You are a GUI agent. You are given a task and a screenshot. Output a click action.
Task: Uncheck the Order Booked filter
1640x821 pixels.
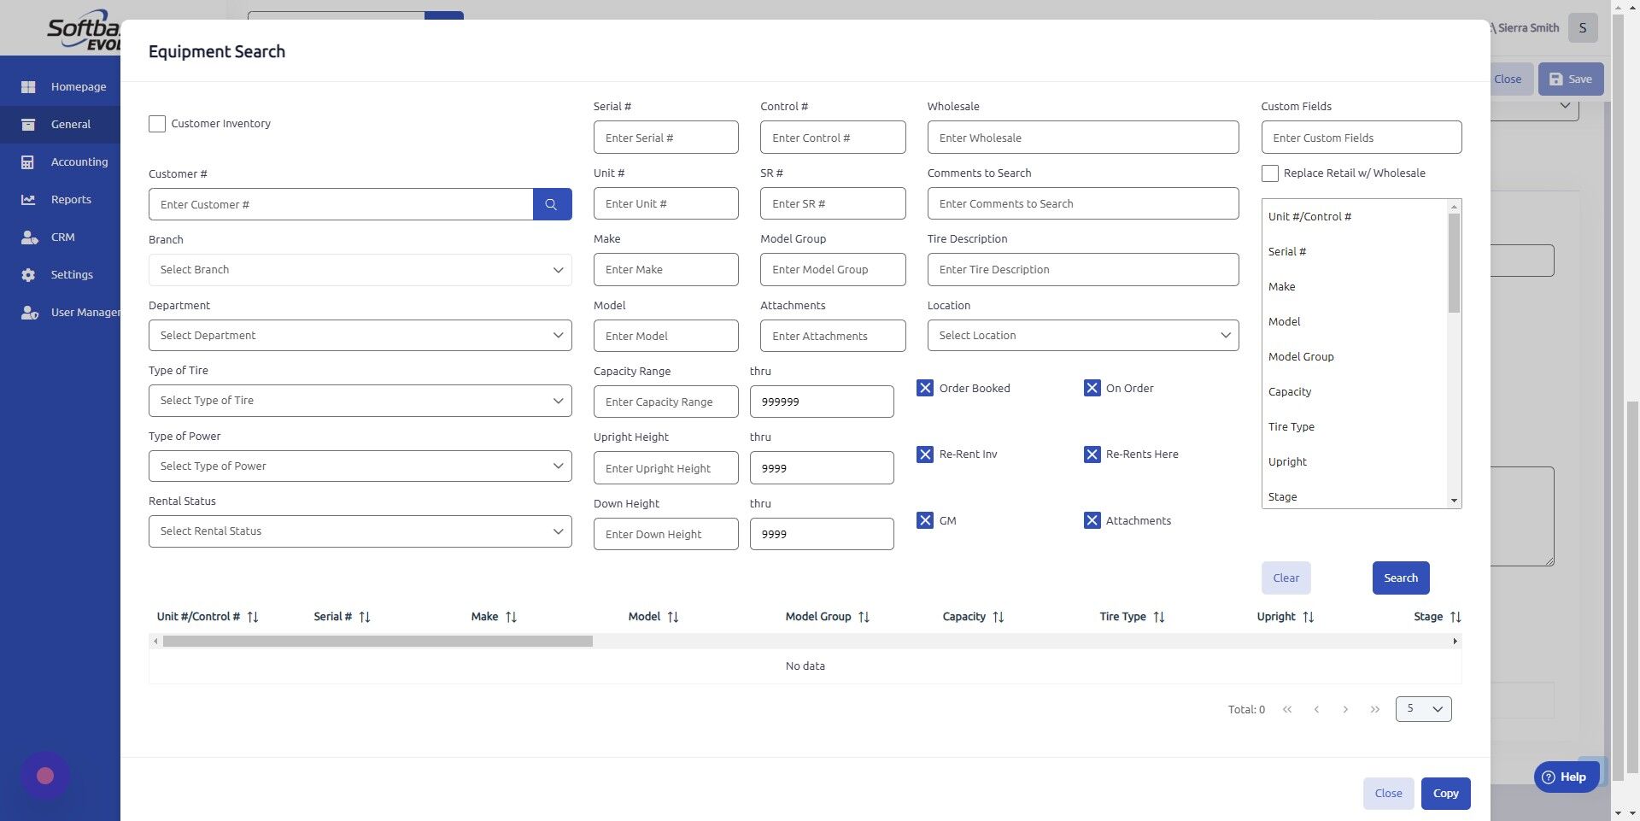[x=925, y=388]
